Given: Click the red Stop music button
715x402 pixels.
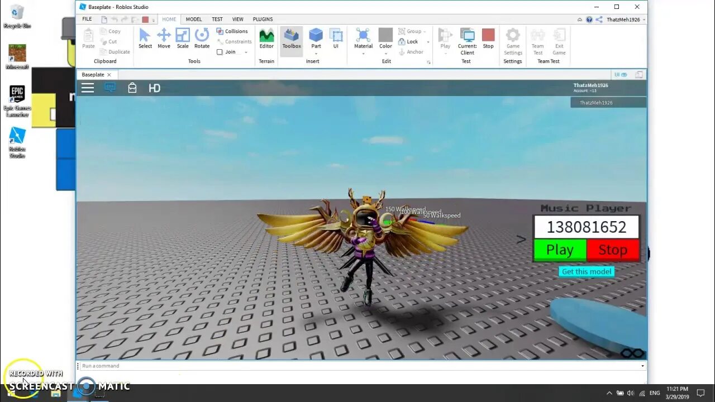Looking at the screenshot, I should coord(613,250).
